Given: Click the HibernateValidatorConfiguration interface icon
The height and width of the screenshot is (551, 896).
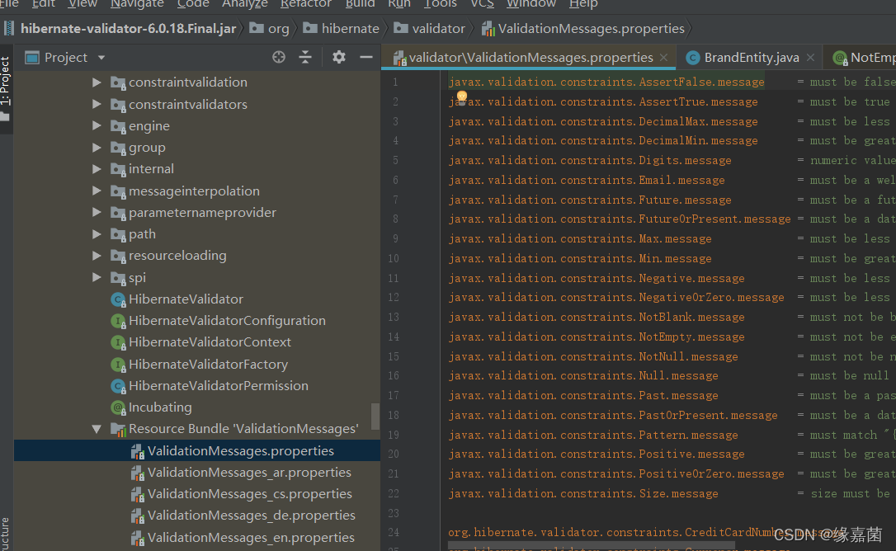Looking at the screenshot, I should pos(118,321).
